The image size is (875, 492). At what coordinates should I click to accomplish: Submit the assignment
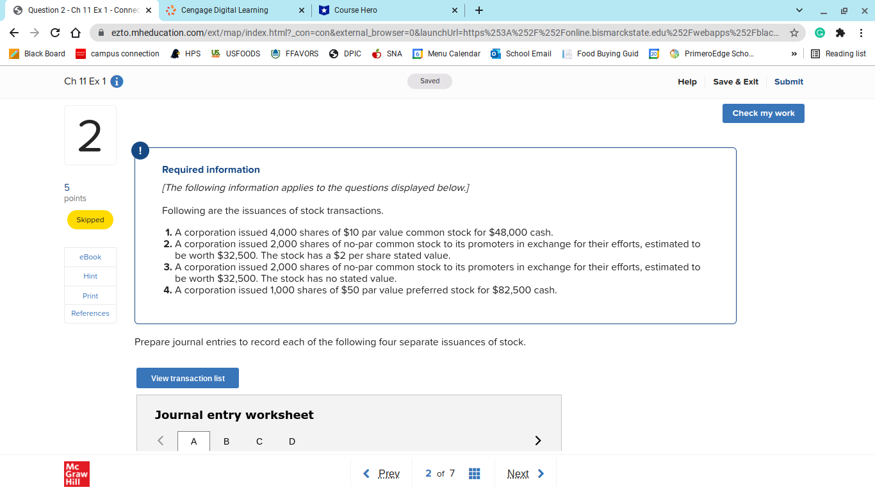(x=789, y=81)
